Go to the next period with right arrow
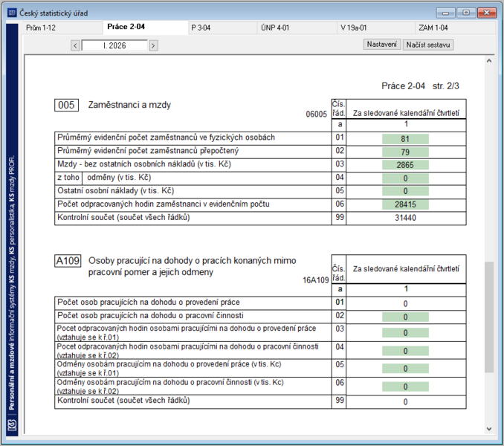The width and height of the screenshot is (504, 446). pyautogui.click(x=153, y=45)
